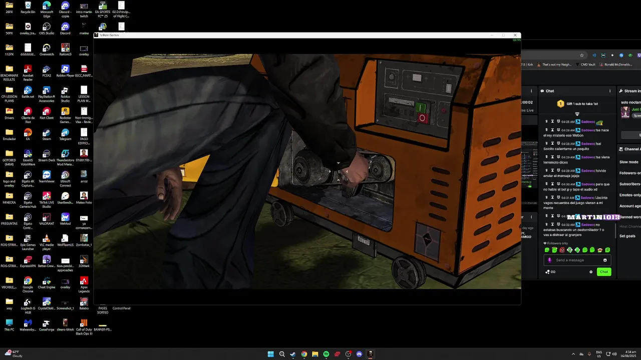Select the Google Chrome desktop shortcut
The width and height of the screenshot is (641, 360).
tap(28, 284)
